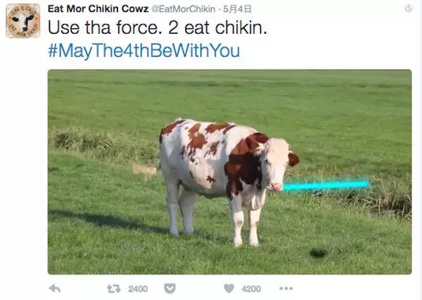Open the cow with lightsaber photo

(229, 172)
